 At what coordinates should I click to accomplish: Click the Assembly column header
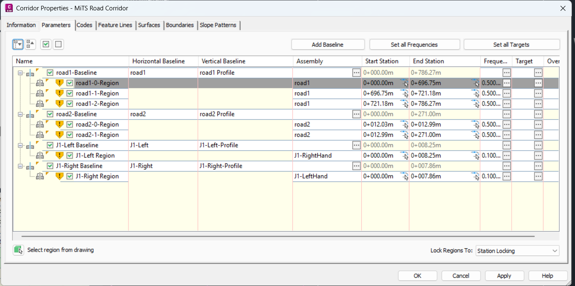click(x=327, y=61)
